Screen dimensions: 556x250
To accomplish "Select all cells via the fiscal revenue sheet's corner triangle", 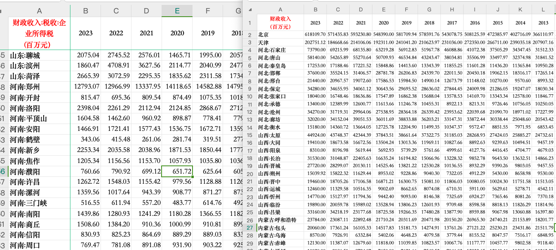I will coord(250,9).
